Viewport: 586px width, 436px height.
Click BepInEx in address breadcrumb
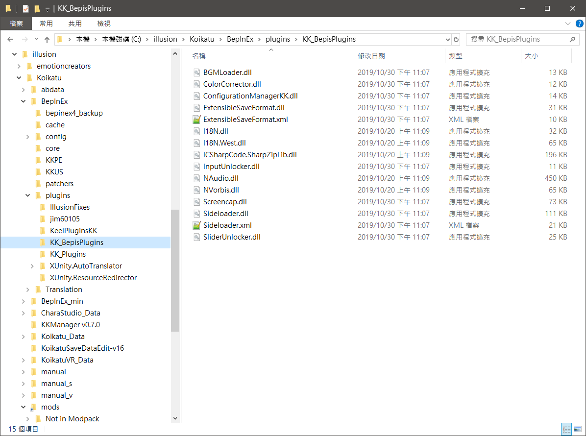(240, 39)
